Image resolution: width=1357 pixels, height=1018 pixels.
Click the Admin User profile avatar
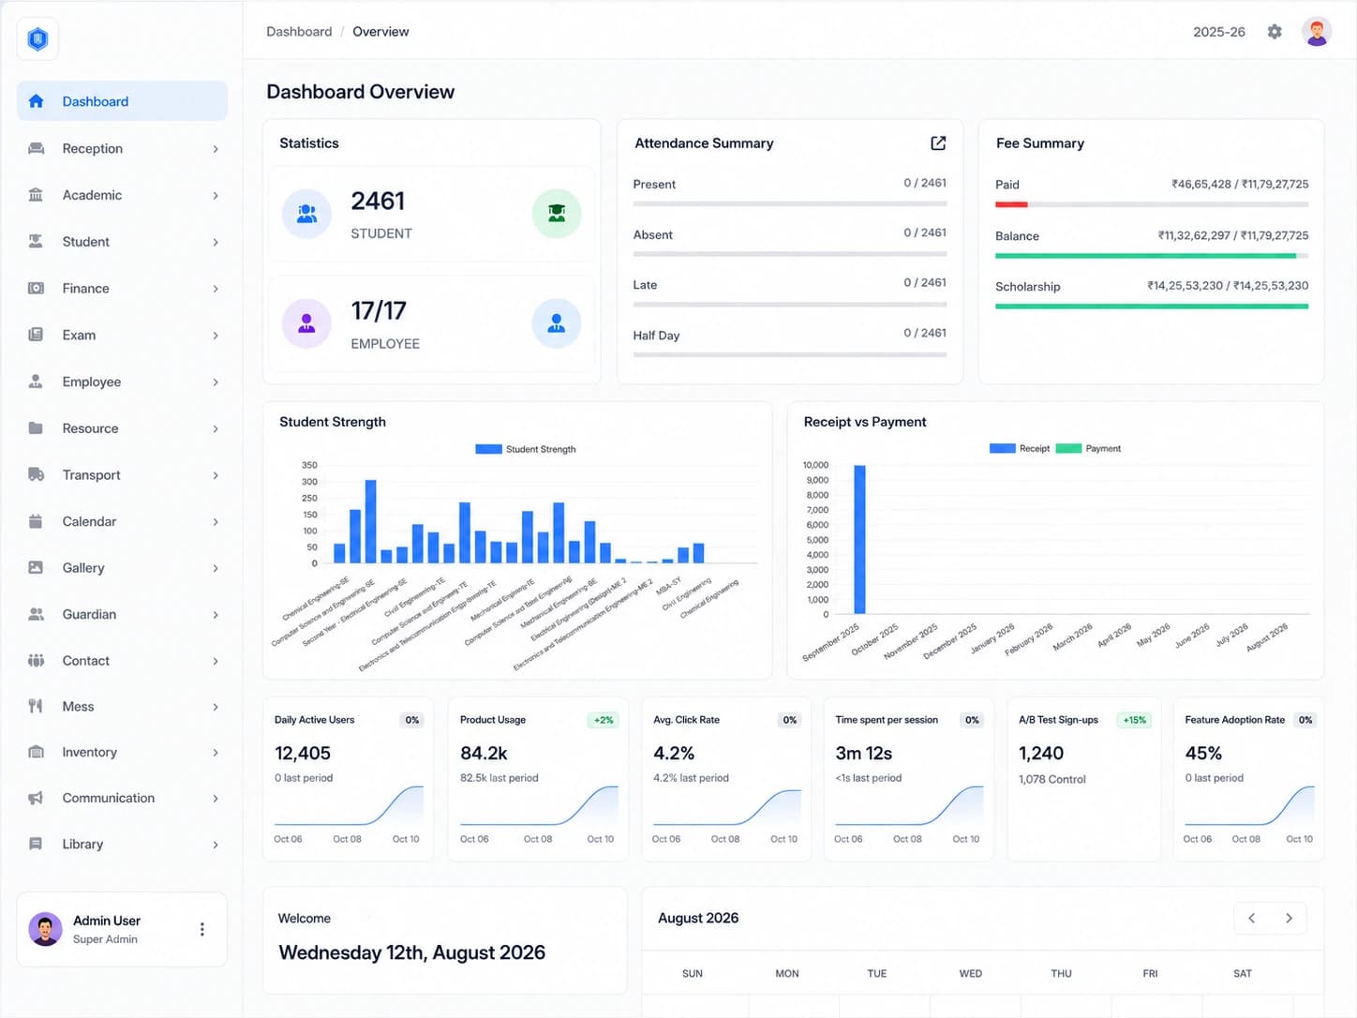tap(45, 929)
